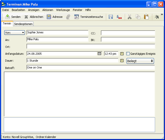Cancel via the Abbrechen X icon
The image size is (165, 140).
coord(26,17)
